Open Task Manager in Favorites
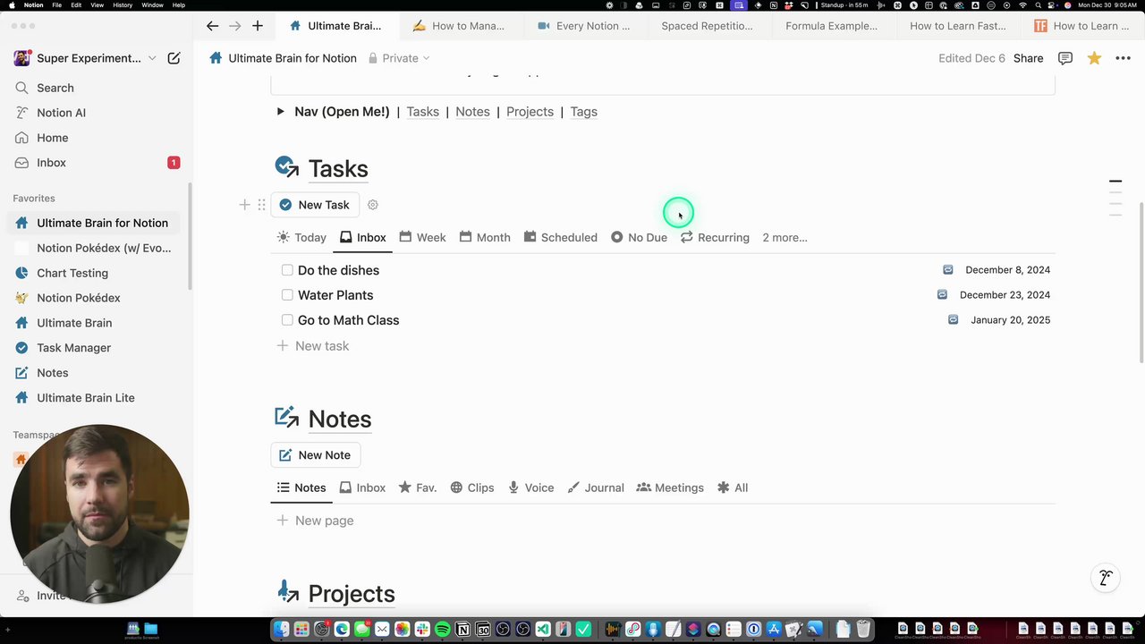1145x644 pixels. click(x=95, y=348)
